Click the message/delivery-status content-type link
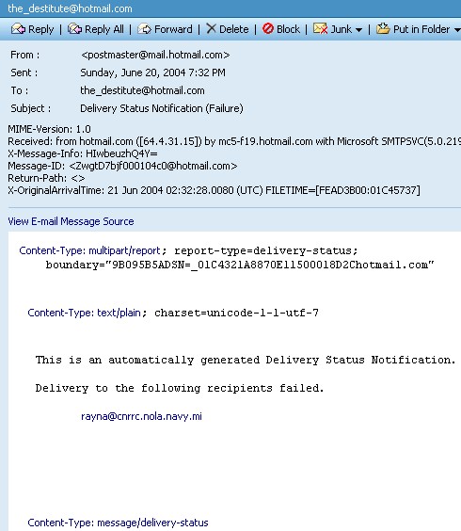This screenshot has width=461, height=531. point(152,523)
